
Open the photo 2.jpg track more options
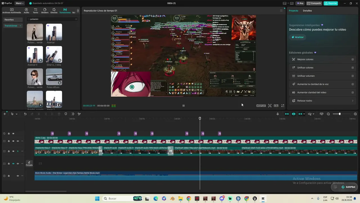(x=22, y=141)
